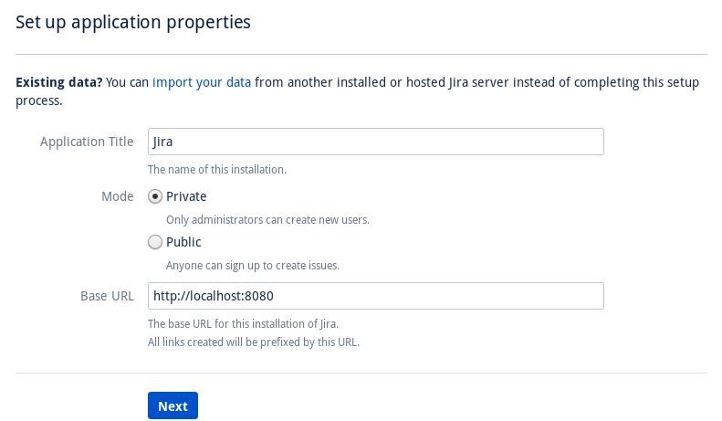The image size is (722, 421).
Task: Click 'The base URL for this installation' hint
Action: 243,324
